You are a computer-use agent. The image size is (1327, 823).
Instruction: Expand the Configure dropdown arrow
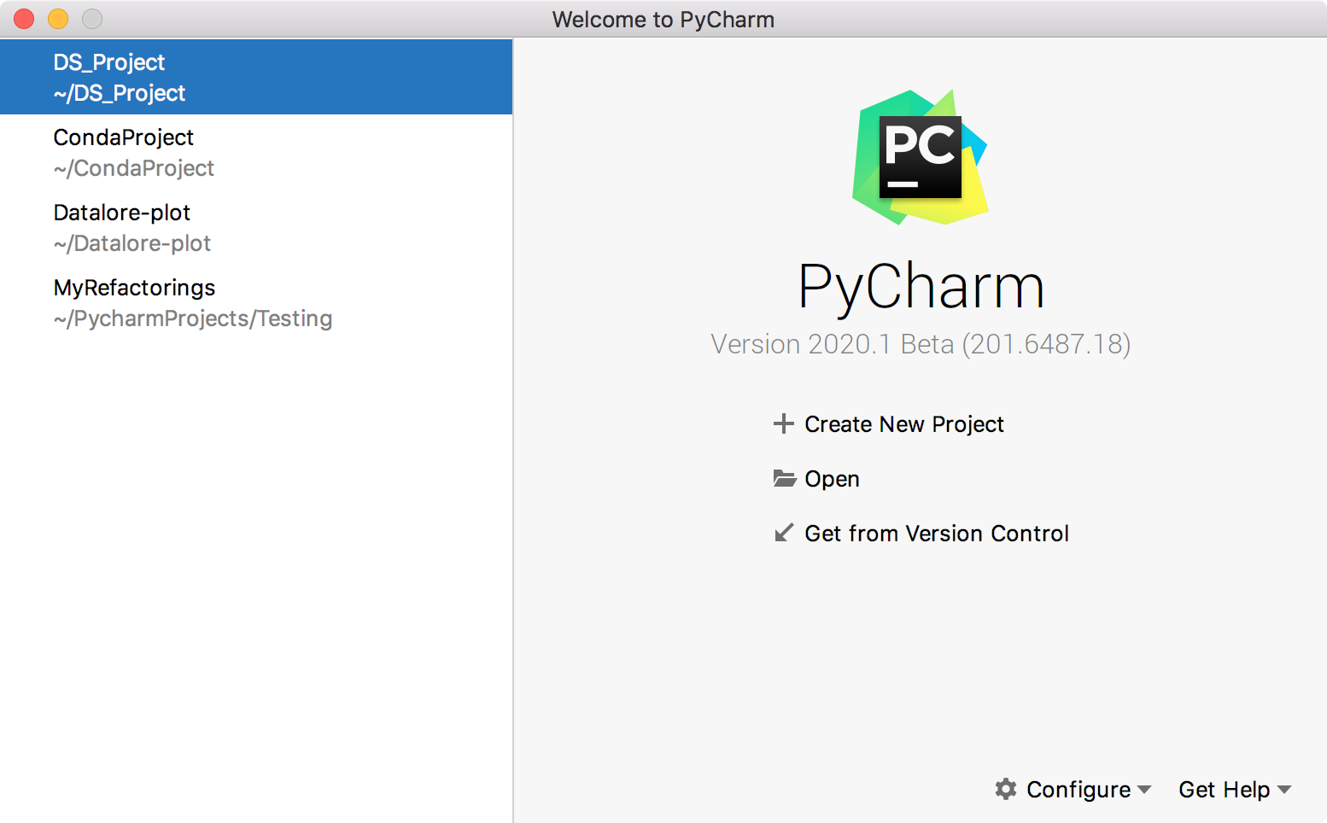click(x=1144, y=790)
